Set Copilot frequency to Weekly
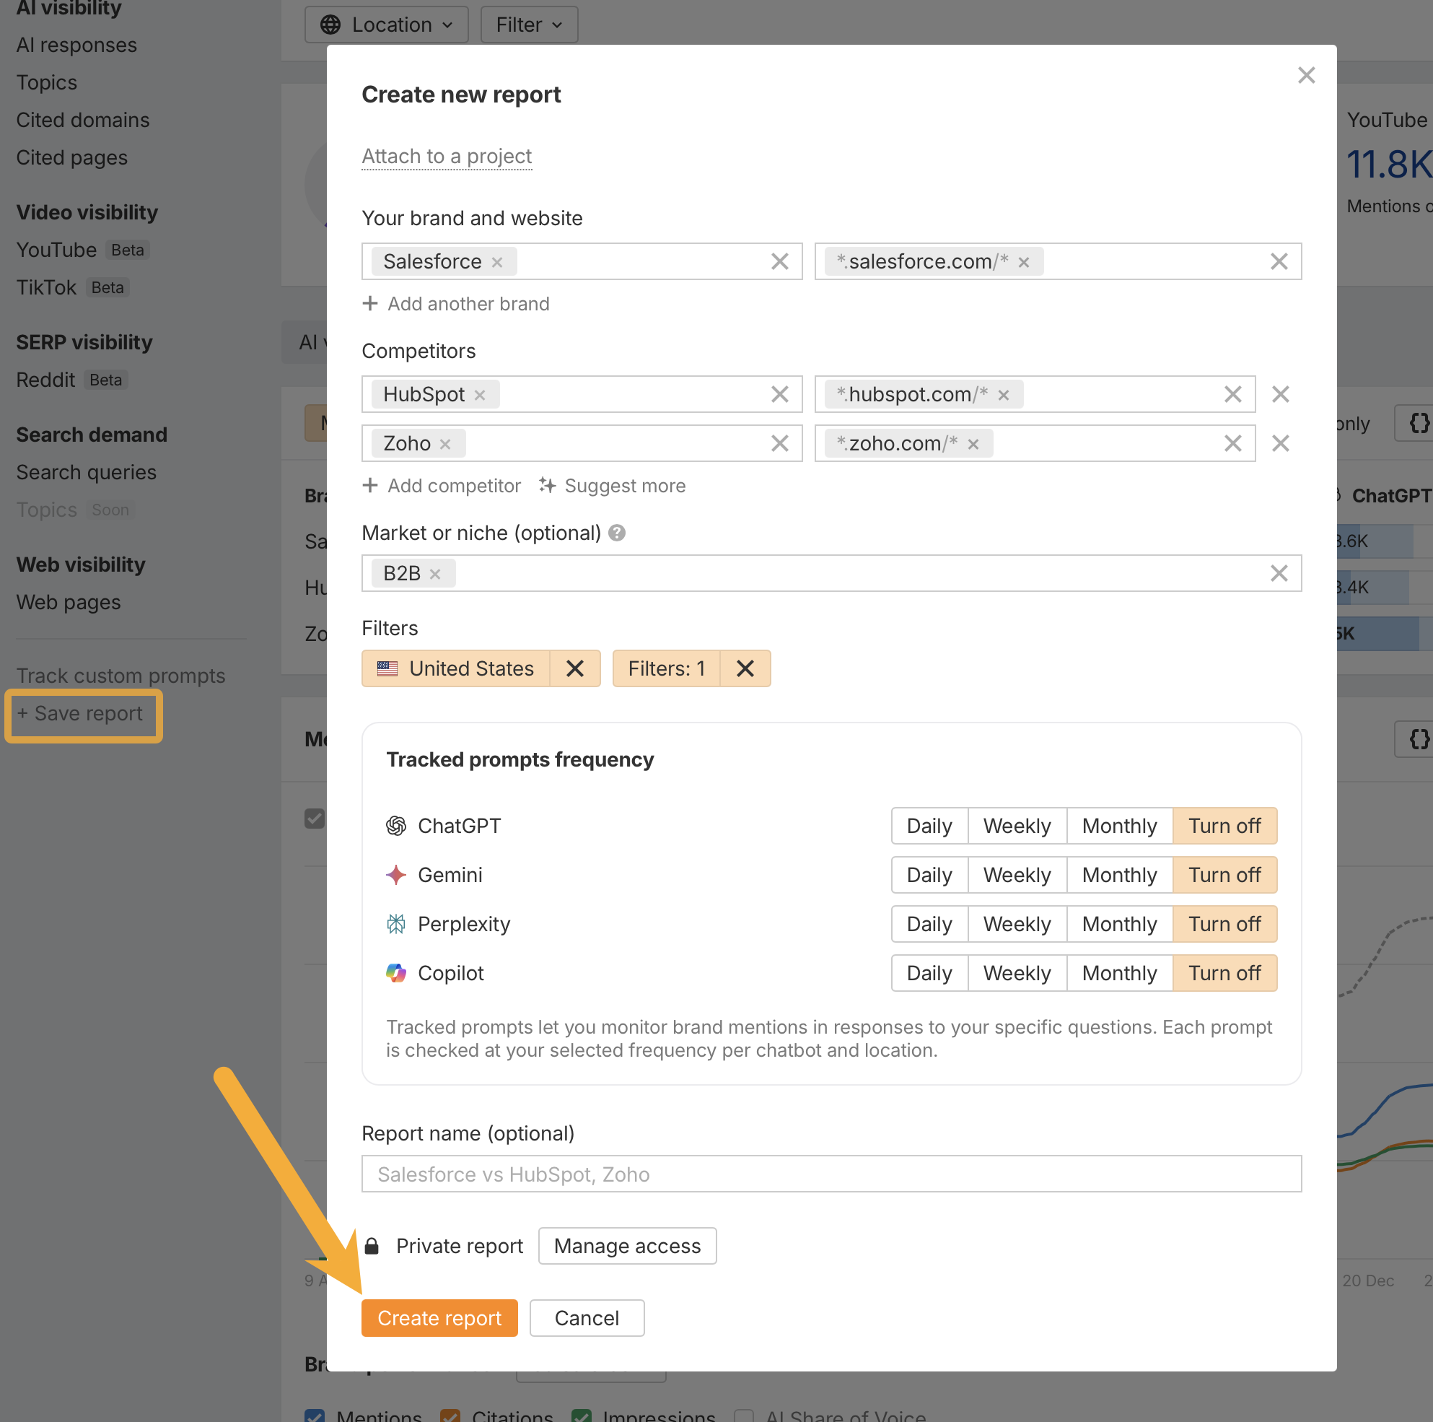Image resolution: width=1433 pixels, height=1422 pixels. [x=1016, y=973]
